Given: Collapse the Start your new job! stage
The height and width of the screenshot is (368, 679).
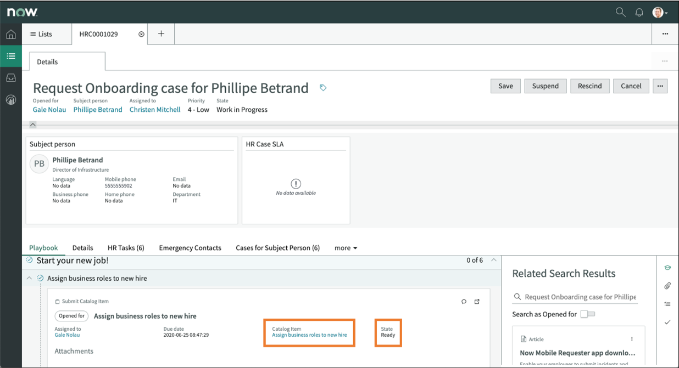Looking at the screenshot, I should click(x=494, y=260).
